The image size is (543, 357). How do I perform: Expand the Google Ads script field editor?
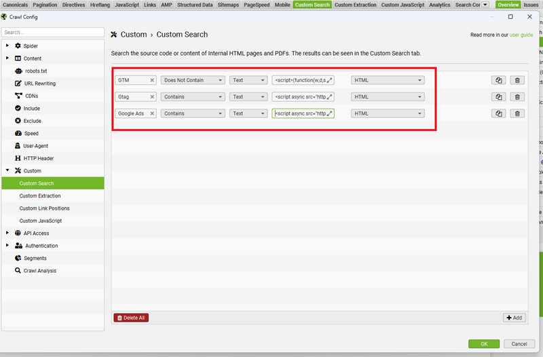click(x=329, y=113)
